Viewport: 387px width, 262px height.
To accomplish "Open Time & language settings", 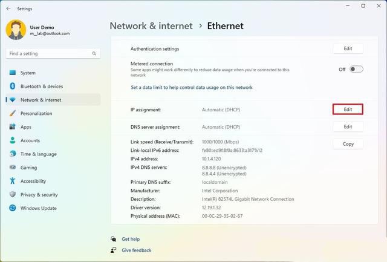I will (x=38, y=154).
